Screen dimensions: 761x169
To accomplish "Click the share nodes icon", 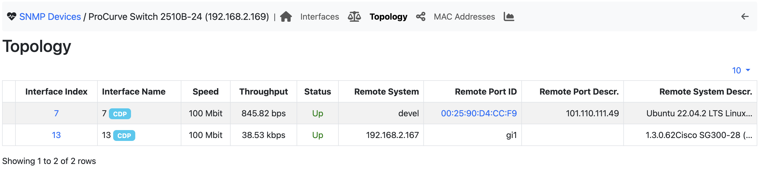I will (420, 17).
